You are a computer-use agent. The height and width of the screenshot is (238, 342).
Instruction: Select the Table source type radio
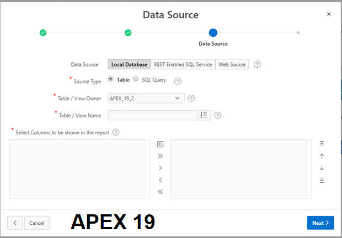tap(111, 79)
